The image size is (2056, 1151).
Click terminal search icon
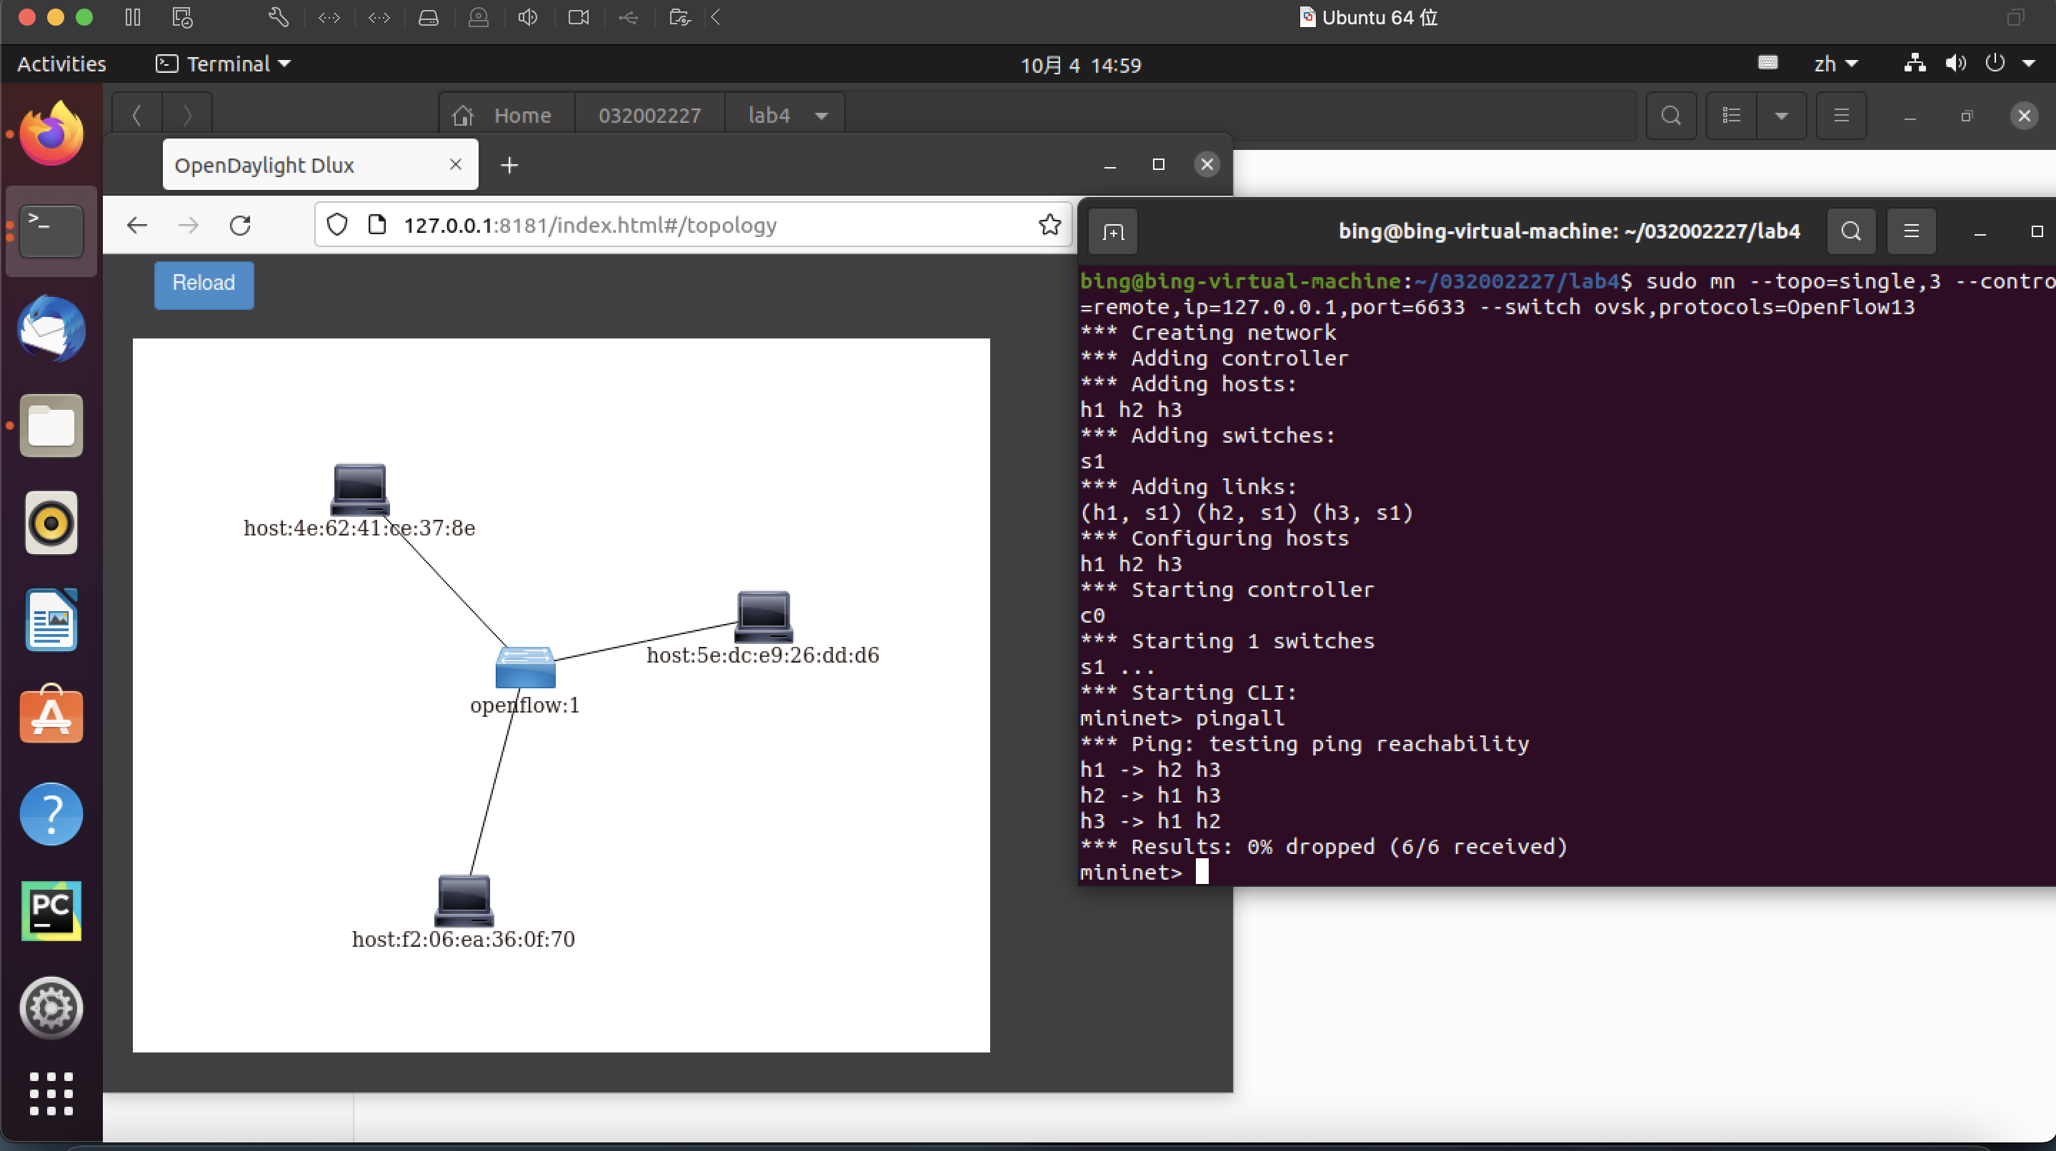coord(1851,231)
